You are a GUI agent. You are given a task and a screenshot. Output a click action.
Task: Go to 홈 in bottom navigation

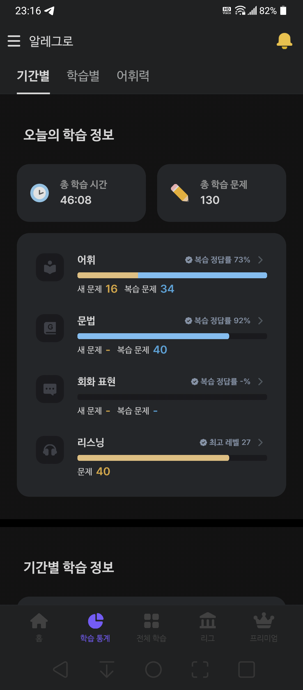39,627
